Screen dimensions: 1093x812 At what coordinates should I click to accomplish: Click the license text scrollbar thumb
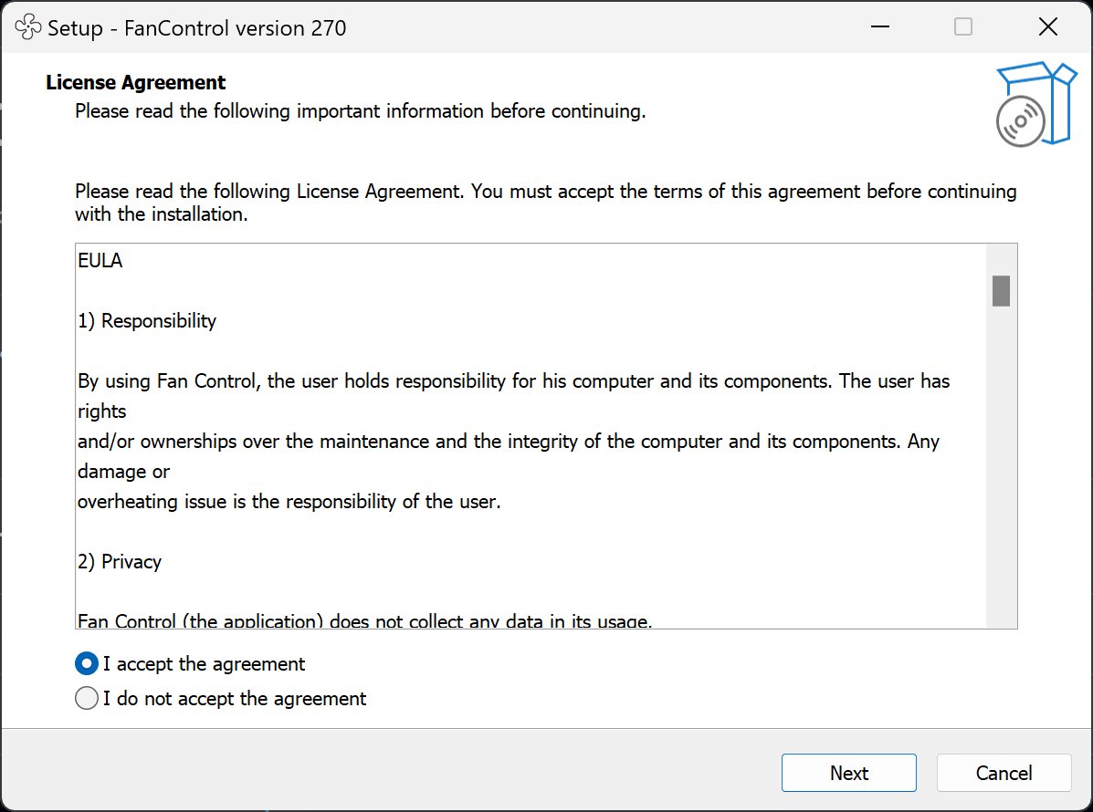(x=1001, y=291)
